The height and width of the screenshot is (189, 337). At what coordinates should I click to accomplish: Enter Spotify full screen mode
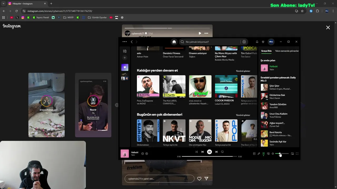(x=297, y=154)
